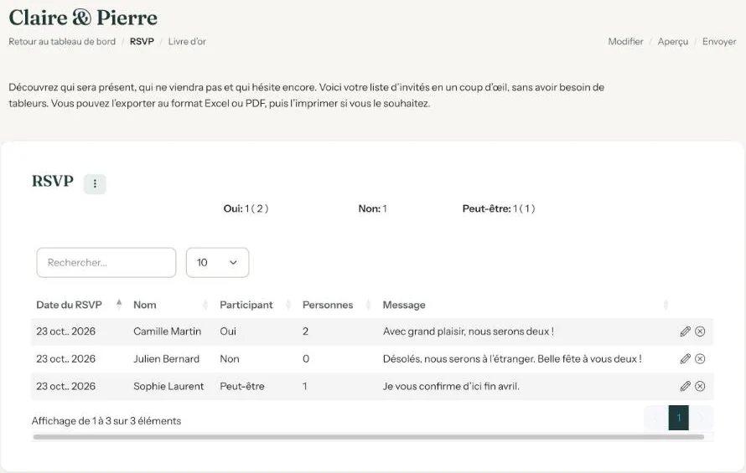Delete Camille Martin's RSVP entry
Screen dimensions: 746x473
click(x=700, y=332)
